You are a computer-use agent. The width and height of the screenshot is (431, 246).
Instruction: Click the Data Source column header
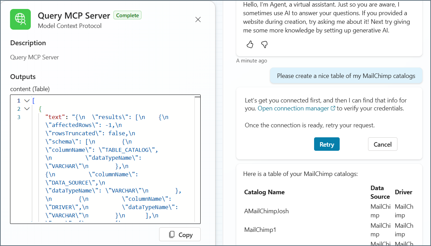pos(380,192)
